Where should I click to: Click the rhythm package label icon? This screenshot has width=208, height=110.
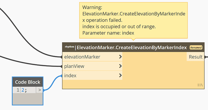pyautogui.click(x=70, y=47)
